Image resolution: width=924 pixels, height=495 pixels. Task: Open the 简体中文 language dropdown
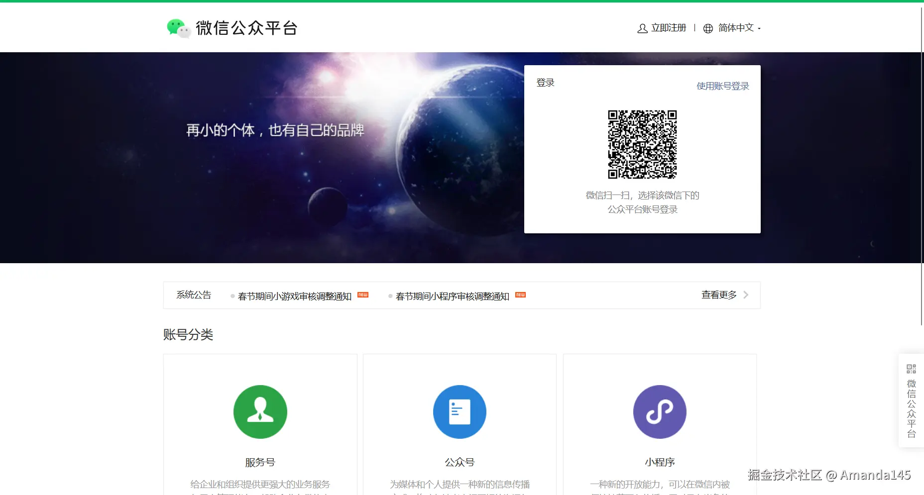click(736, 28)
